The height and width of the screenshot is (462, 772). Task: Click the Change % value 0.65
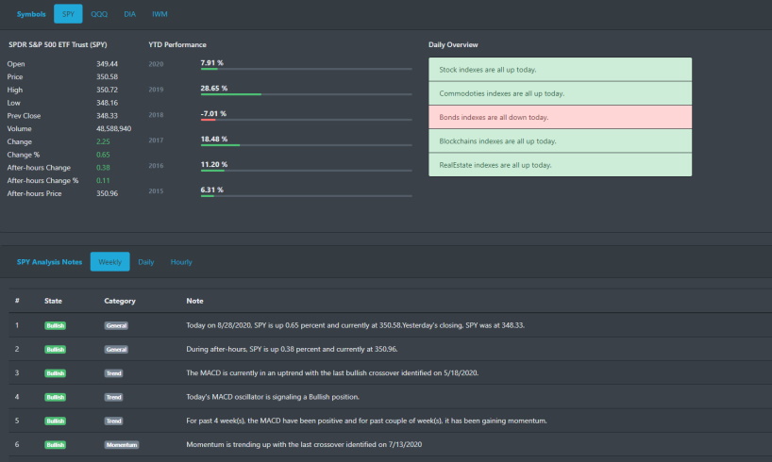103,155
